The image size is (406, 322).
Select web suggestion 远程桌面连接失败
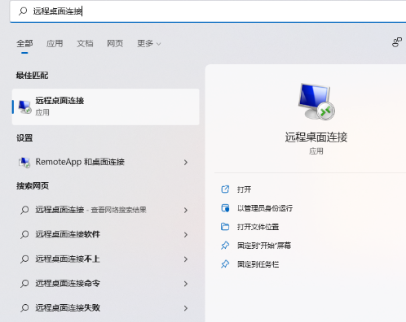click(106, 308)
